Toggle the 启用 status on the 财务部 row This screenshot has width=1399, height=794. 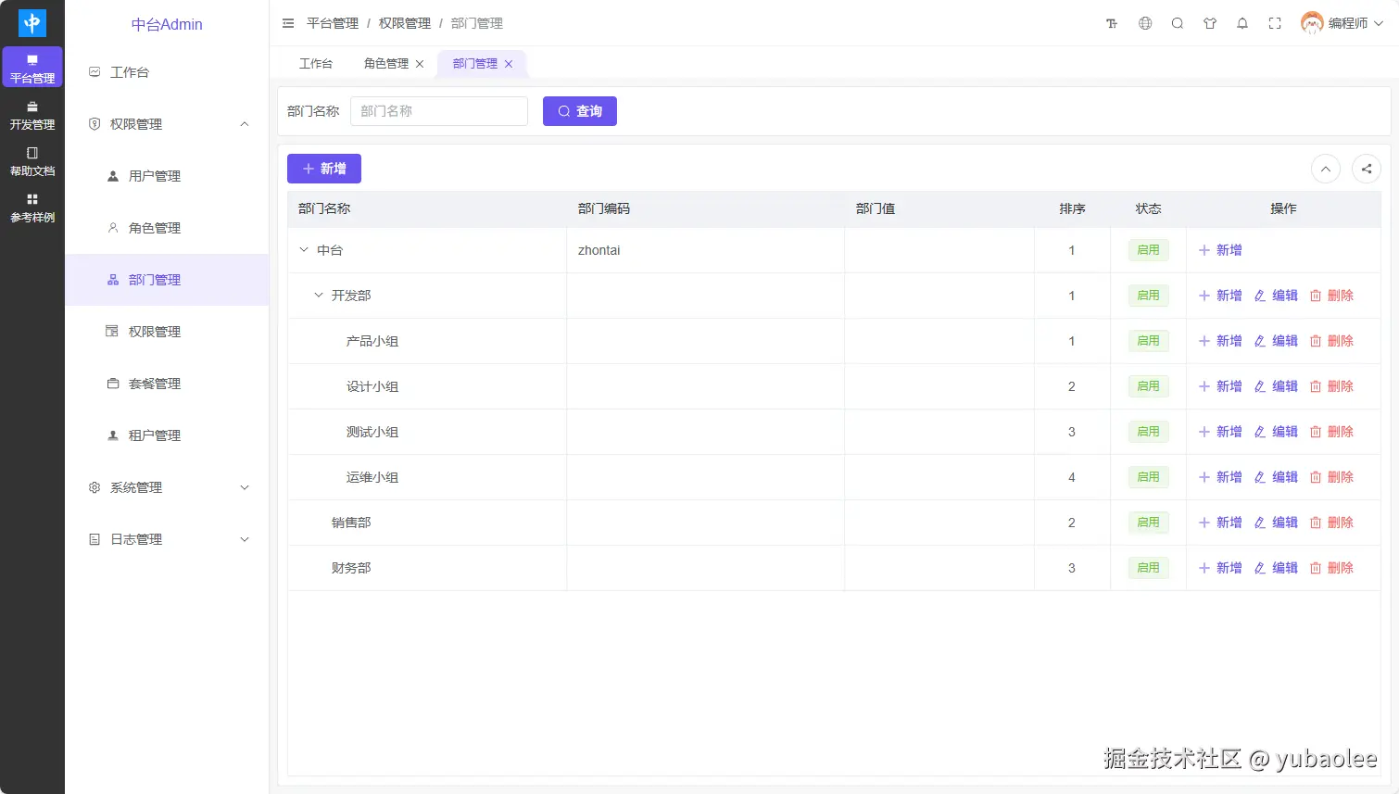pyautogui.click(x=1148, y=567)
